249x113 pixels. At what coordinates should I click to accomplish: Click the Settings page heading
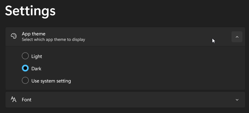pyautogui.click(x=30, y=11)
